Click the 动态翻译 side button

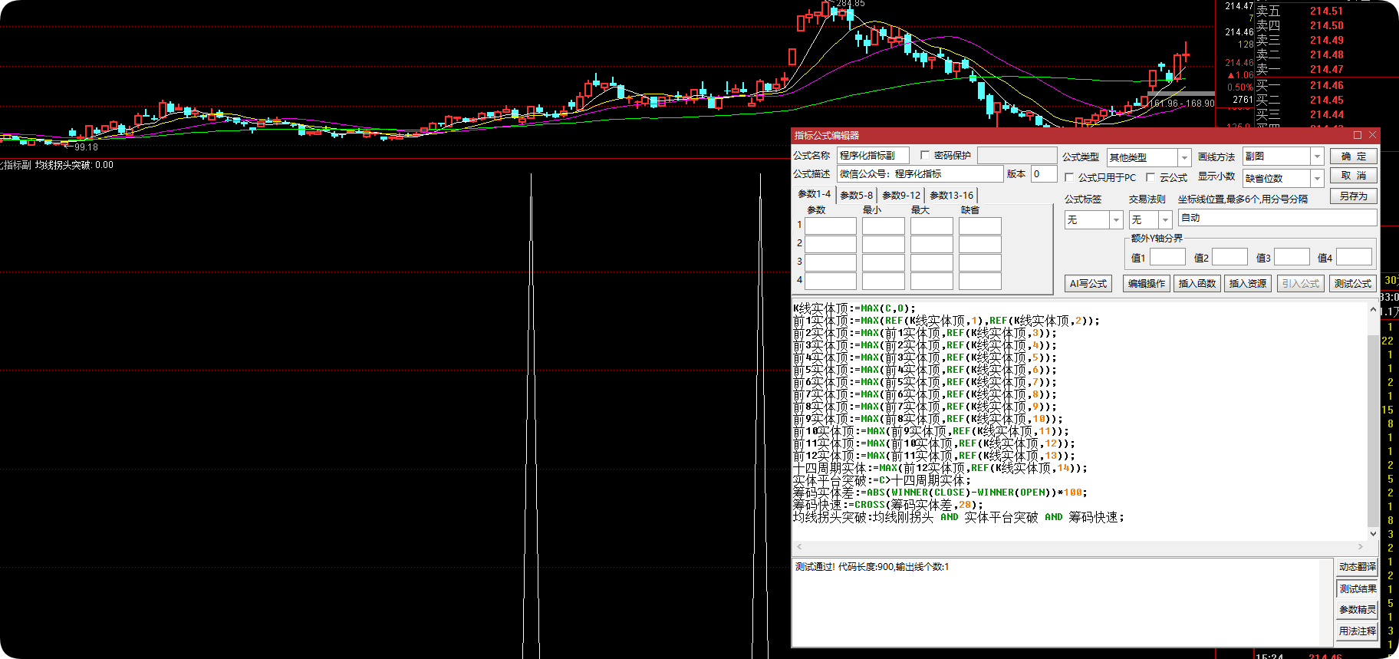[1357, 567]
